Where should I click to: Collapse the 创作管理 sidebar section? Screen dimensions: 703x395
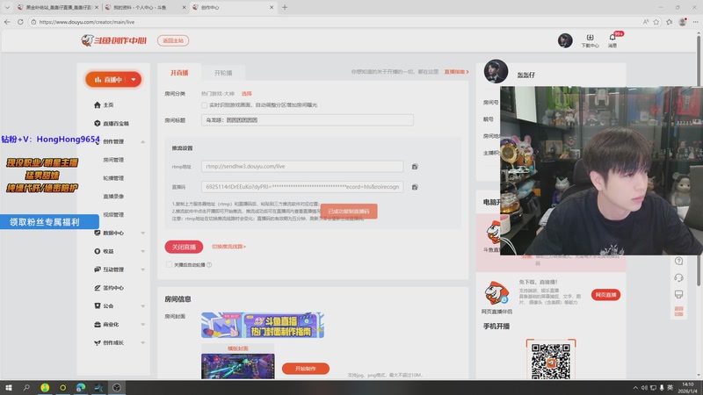pos(143,141)
